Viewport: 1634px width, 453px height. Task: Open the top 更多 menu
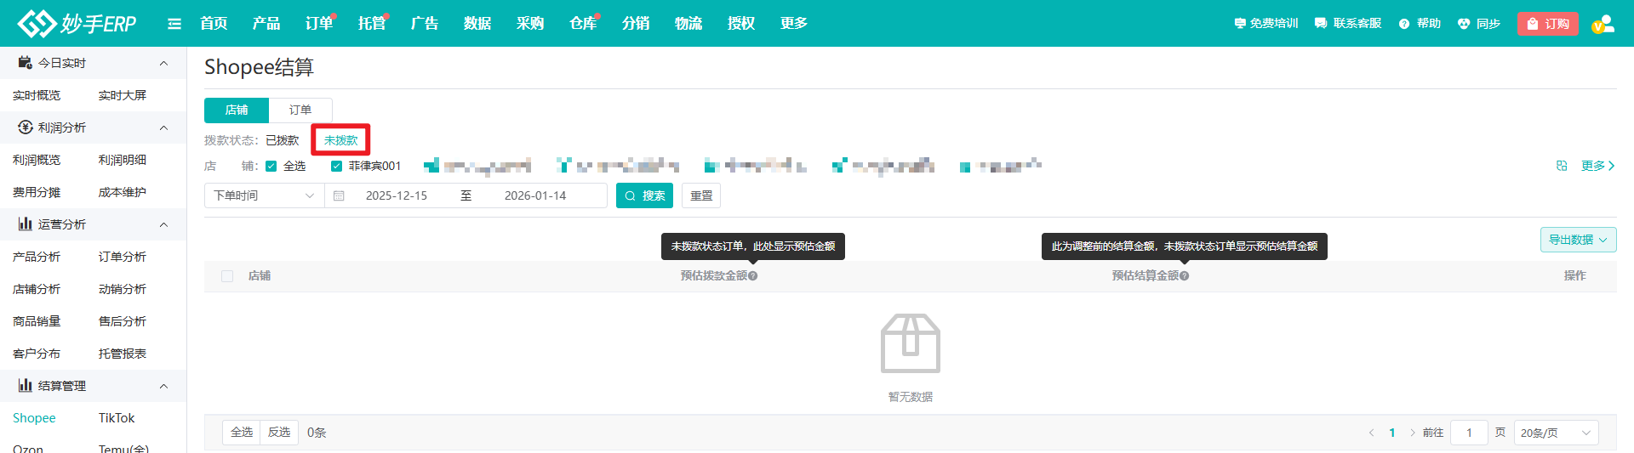tap(794, 23)
